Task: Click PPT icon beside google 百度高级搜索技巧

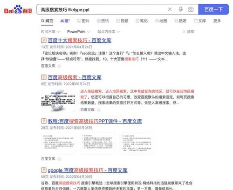Action: click(44, 170)
